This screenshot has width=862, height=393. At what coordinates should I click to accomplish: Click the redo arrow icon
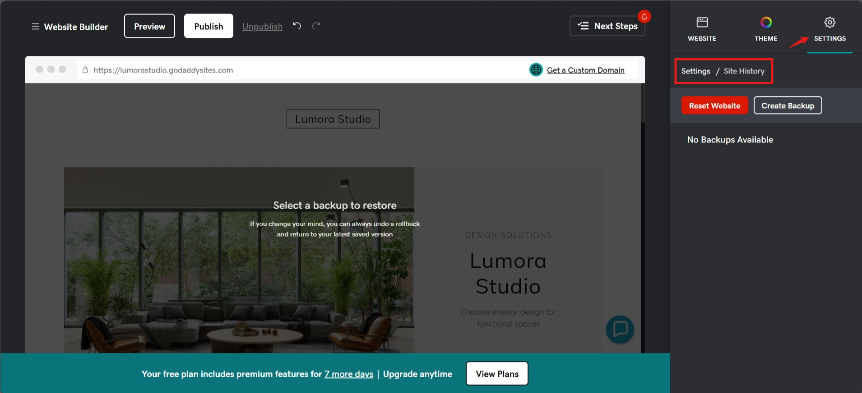click(316, 26)
